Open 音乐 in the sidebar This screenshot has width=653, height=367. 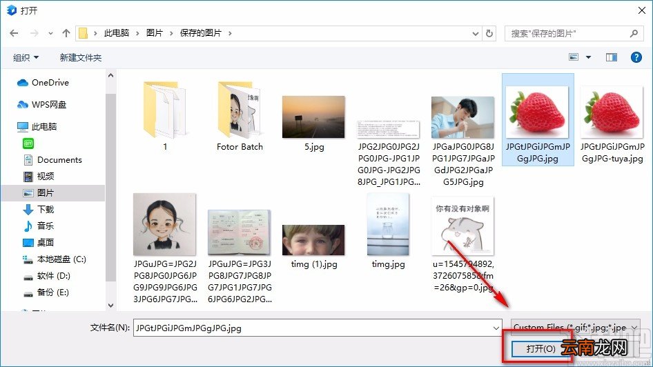point(39,226)
